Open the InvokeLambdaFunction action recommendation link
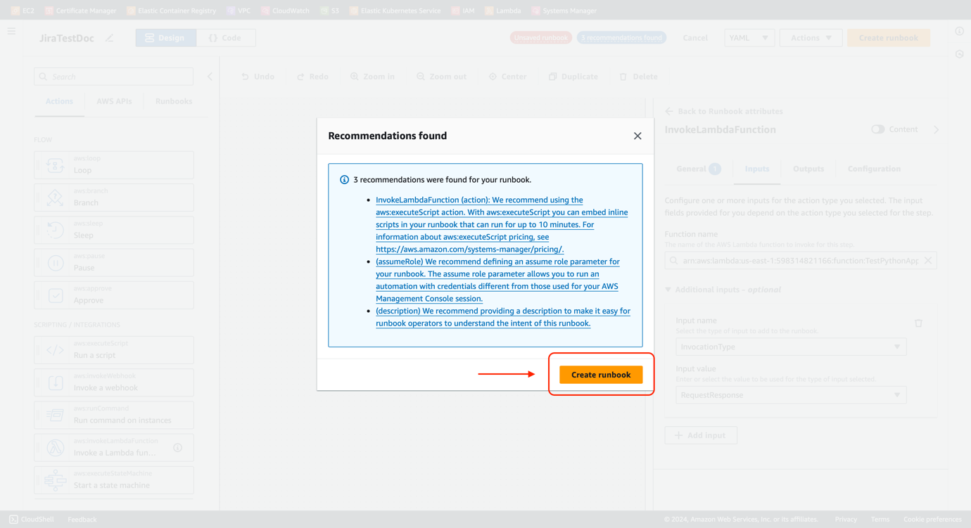Image resolution: width=971 pixels, height=528 pixels. (502, 224)
